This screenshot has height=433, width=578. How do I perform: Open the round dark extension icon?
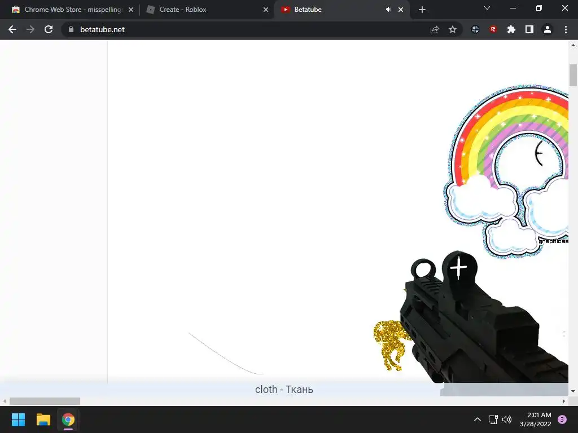coord(475,29)
